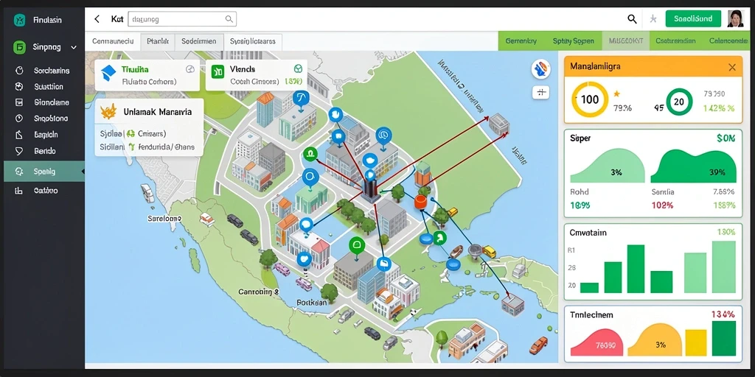Open the user profile avatar
This screenshot has width=755, height=377.
click(x=736, y=18)
